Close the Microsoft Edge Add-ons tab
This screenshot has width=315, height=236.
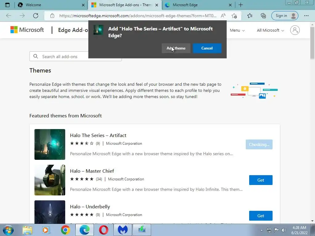(157, 5)
